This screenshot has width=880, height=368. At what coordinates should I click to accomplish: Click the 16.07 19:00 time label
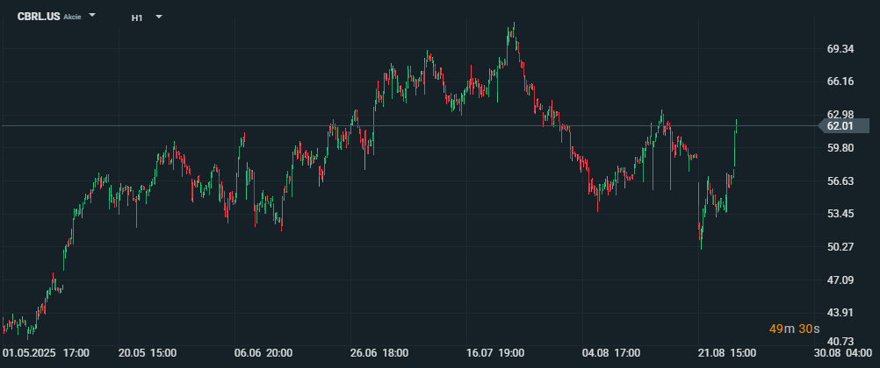point(495,353)
